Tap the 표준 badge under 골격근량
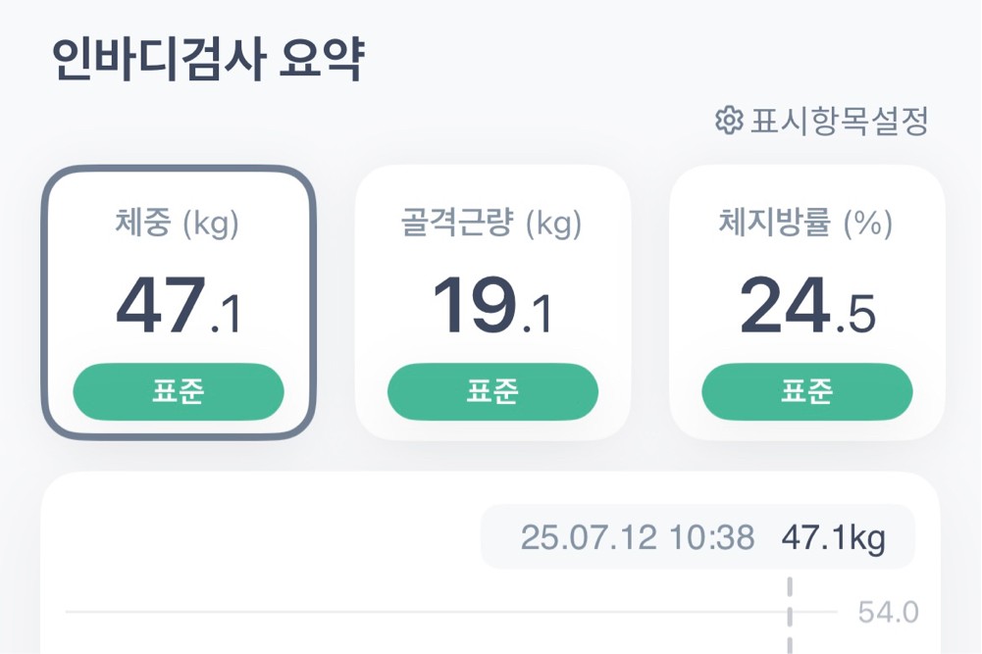This screenshot has width=982, height=654. 492,391
